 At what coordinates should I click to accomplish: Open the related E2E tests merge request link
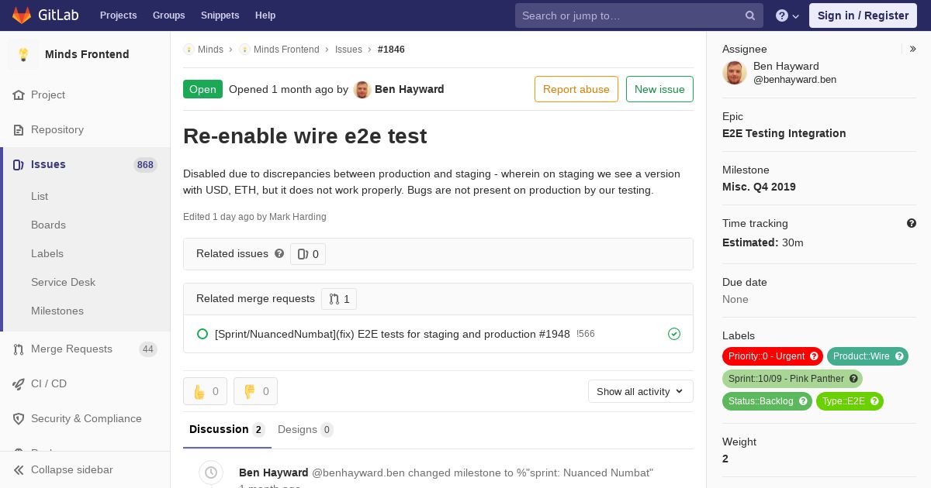393,334
